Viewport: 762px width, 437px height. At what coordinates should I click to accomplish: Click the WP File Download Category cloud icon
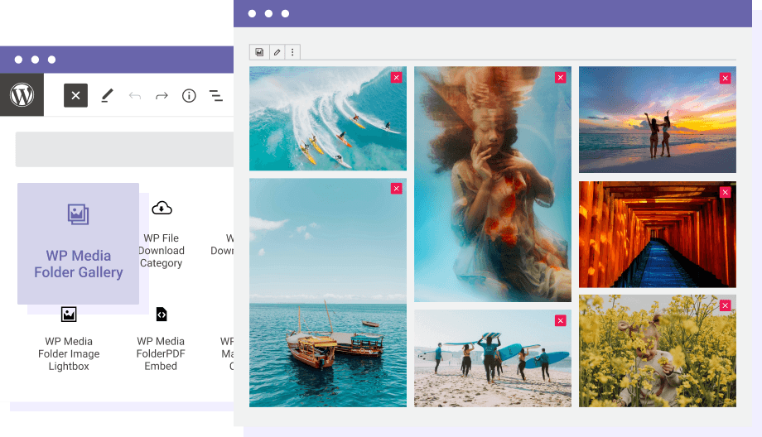click(x=162, y=208)
